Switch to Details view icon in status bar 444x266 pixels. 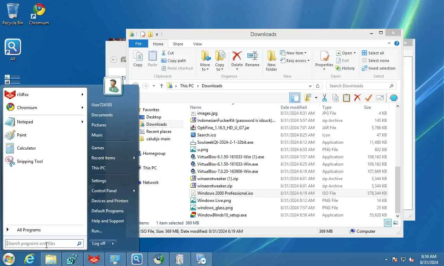(388, 223)
